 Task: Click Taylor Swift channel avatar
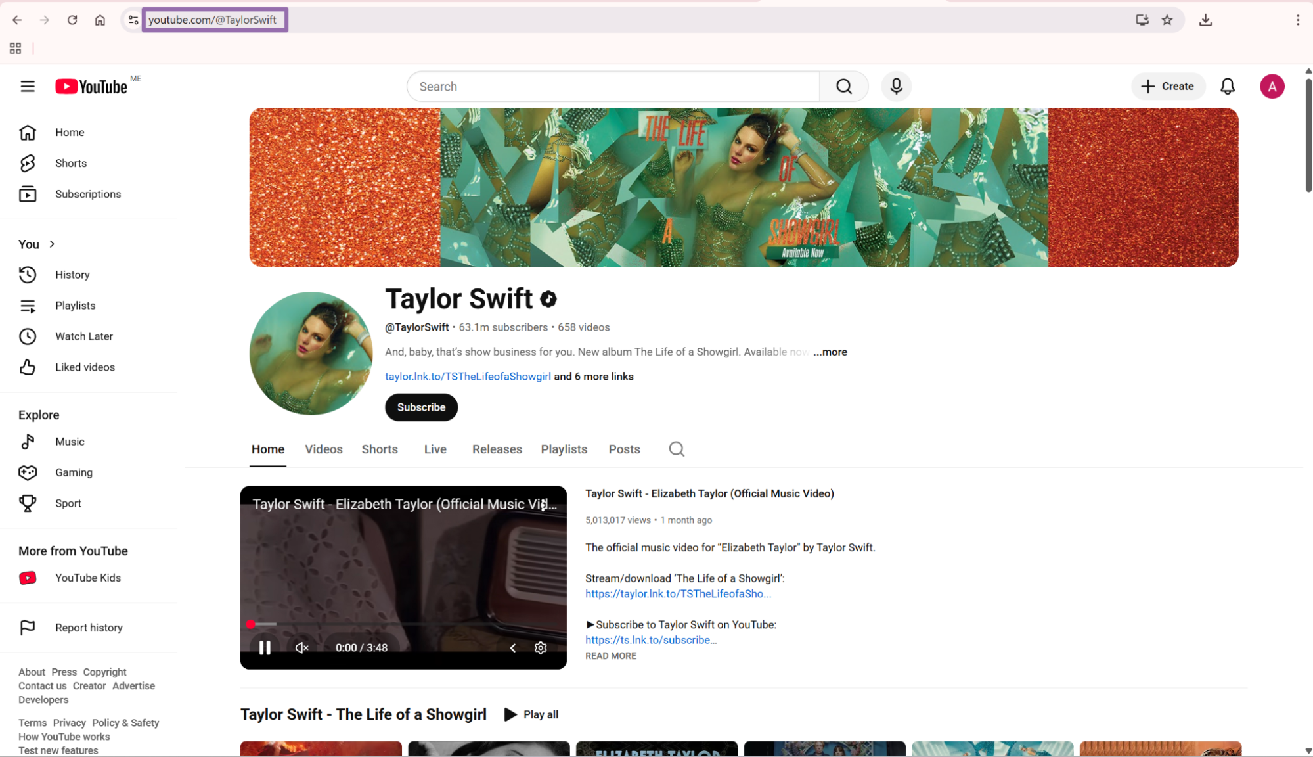click(311, 354)
